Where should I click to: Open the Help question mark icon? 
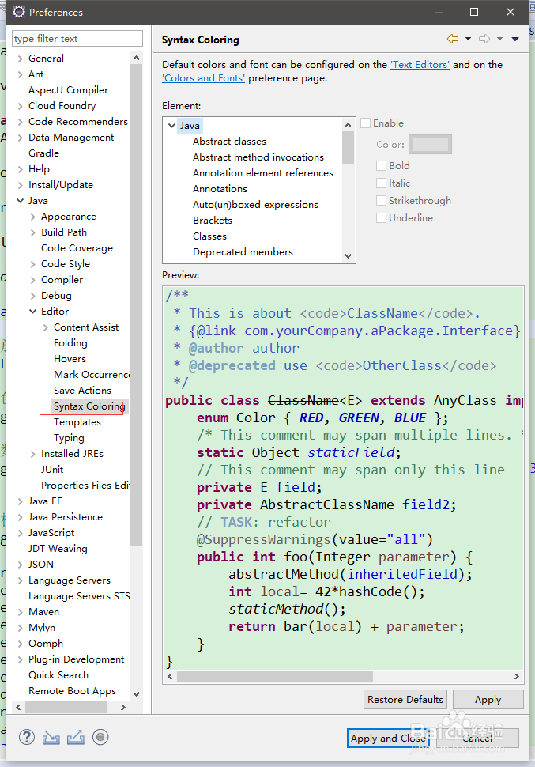click(27, 737)
